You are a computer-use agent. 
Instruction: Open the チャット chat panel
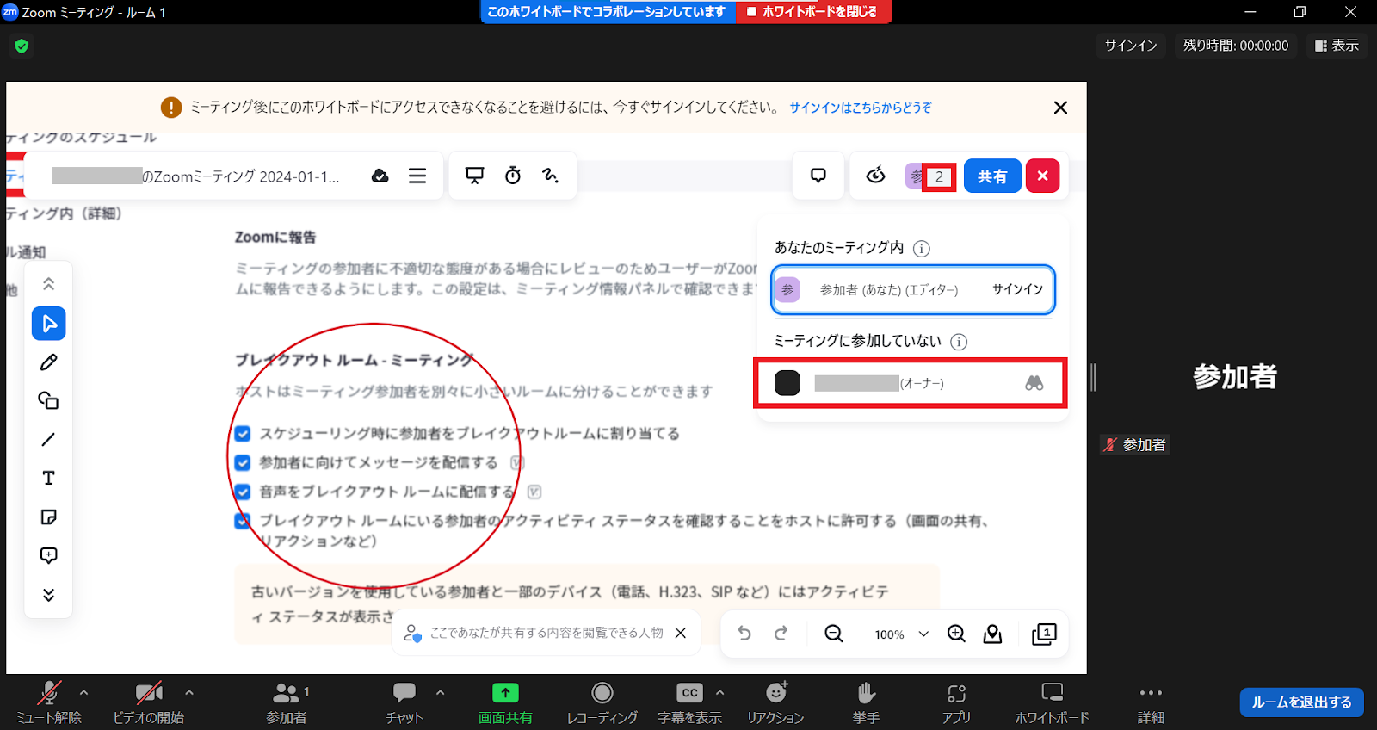click(x=404, y=702)
